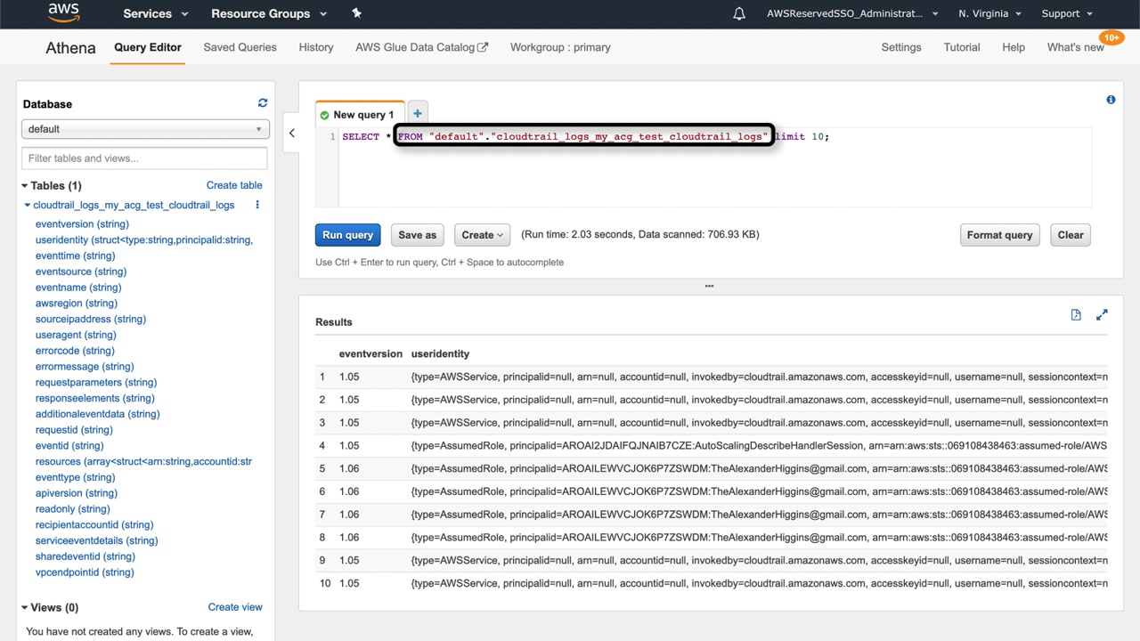Select the eventname column field
The image size is (1140, 641).
(78, 288)
